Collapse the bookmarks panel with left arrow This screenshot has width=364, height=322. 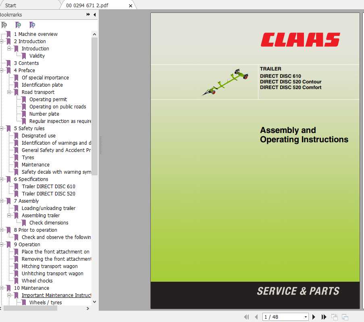pos(94,15)
